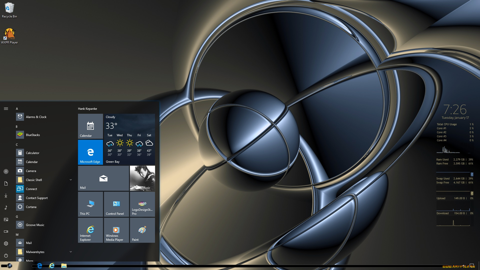Open File Explorer from the taskbar
Viewport: 480px width, 270px height.
coord(64,266)
